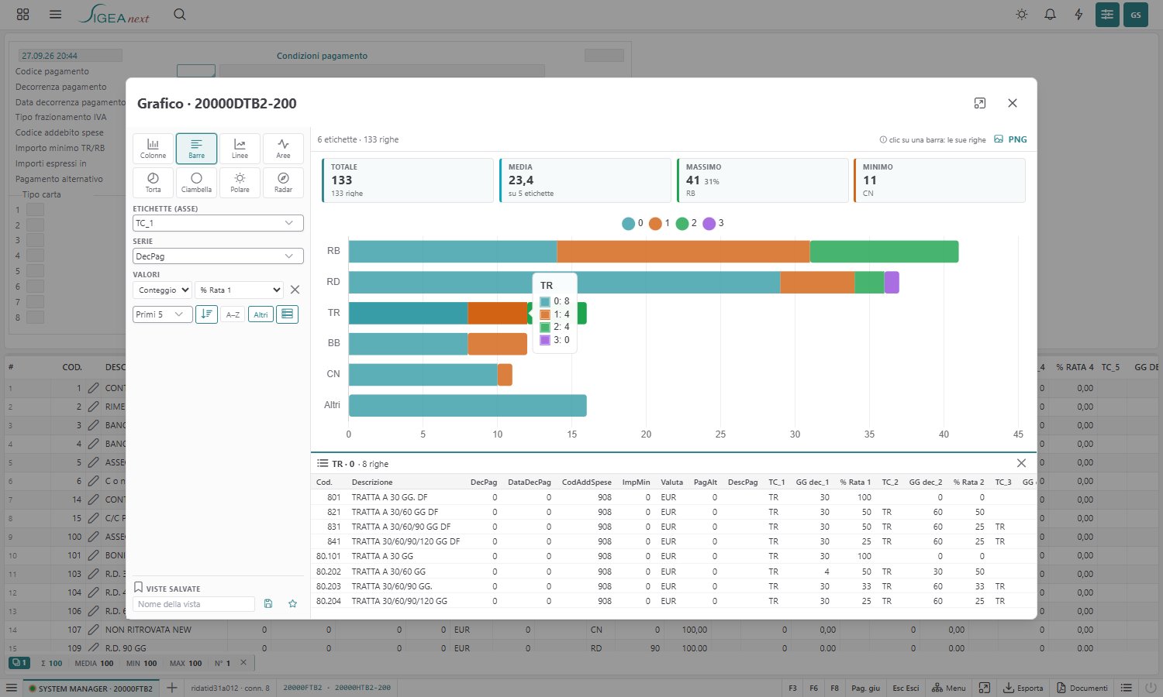Choose the Ciambella chart icon
Viewport: 1163px width, 697px height.
click(196, 183)
